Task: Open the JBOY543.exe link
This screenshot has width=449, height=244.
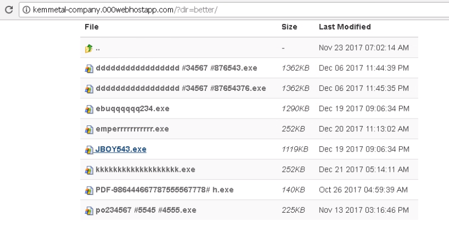Action: click(121, 149)
